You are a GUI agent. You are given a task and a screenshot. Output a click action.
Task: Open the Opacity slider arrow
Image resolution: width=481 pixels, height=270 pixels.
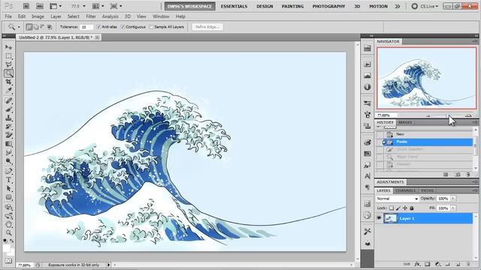click(452, 199)
